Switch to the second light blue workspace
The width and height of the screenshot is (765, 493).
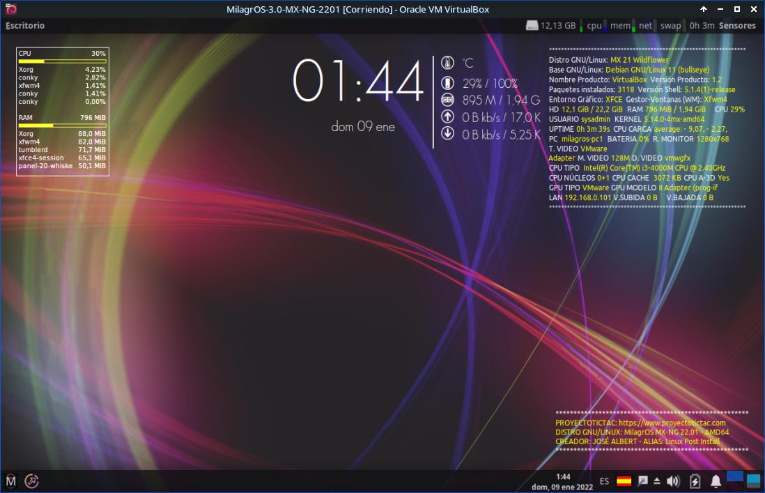tap(753, 481)
